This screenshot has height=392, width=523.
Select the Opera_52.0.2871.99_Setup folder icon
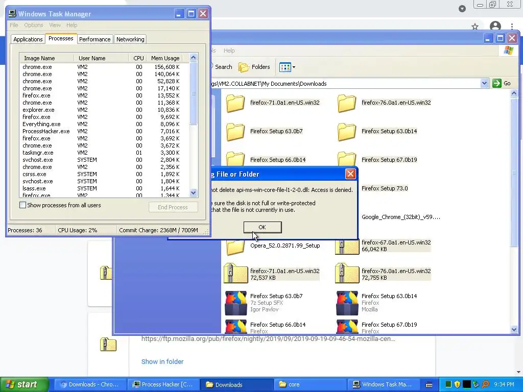[x=235, y=248]
